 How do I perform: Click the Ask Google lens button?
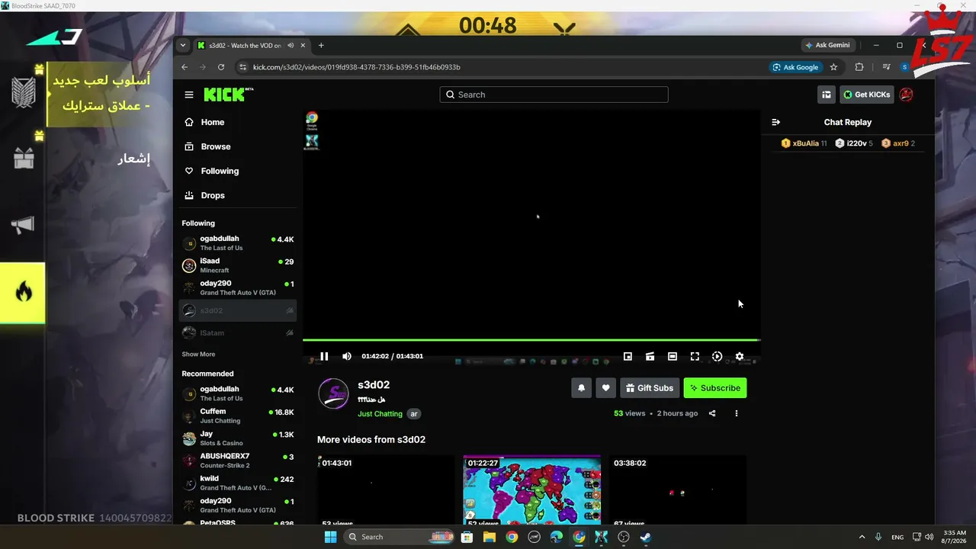point(795,67)
